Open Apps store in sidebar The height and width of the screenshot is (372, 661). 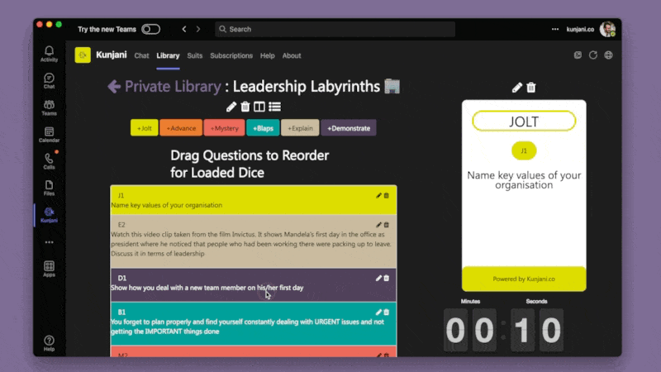[49, 269]
